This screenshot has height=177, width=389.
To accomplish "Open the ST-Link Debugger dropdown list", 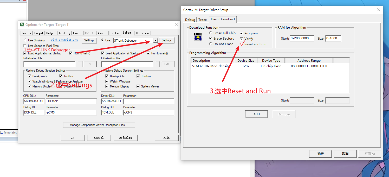I will pyautogui.click(x=155, y=40).
